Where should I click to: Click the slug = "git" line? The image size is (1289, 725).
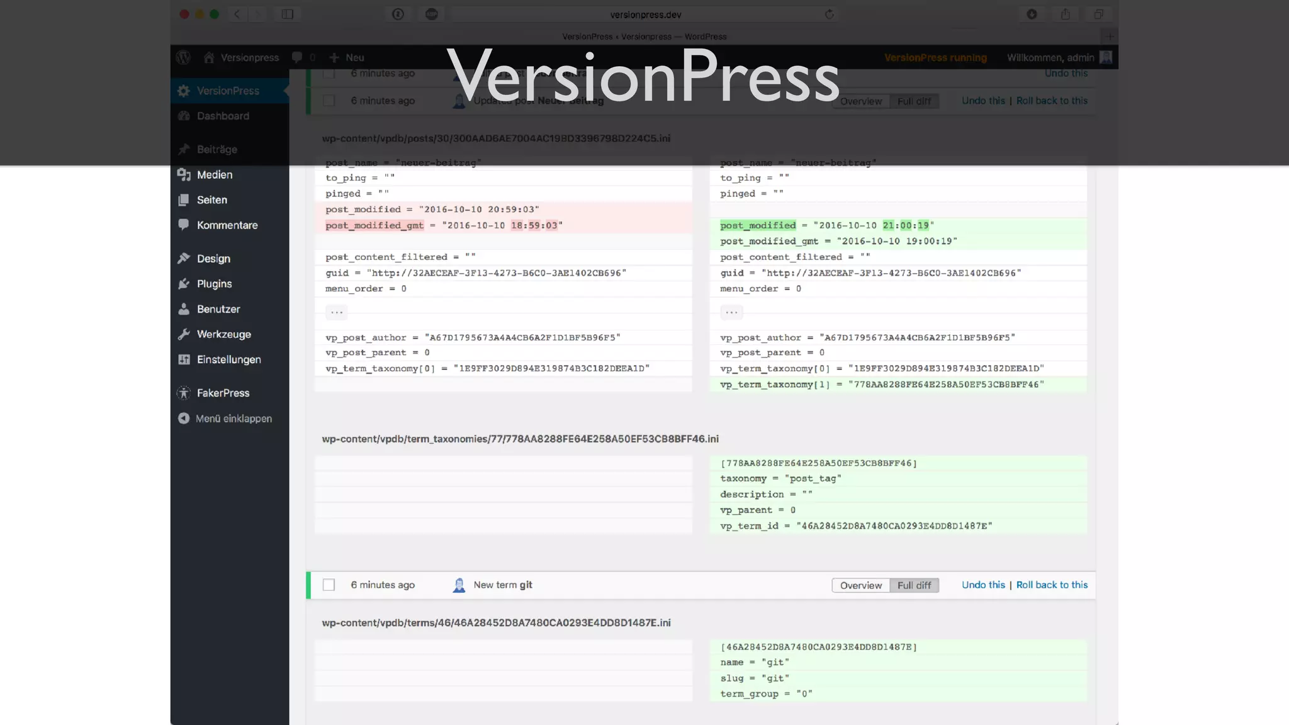click(x=898, y=678)
